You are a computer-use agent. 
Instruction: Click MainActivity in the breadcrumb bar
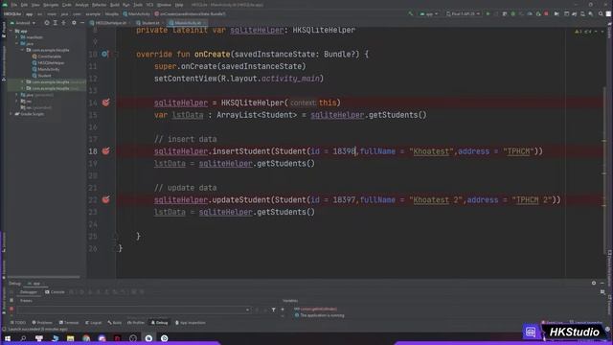(x=136, y=13)
